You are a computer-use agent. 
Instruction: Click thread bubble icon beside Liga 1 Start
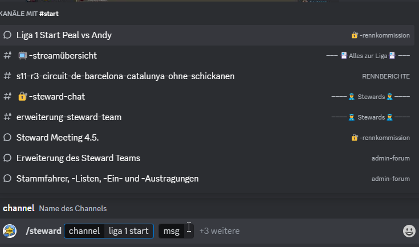(x=7, y=35)
